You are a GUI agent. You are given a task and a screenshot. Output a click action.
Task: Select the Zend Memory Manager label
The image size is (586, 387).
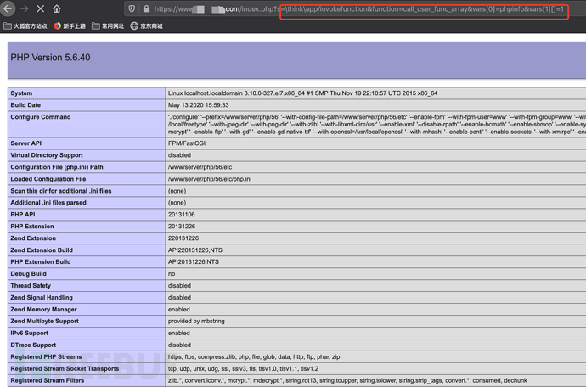(43, 310)
